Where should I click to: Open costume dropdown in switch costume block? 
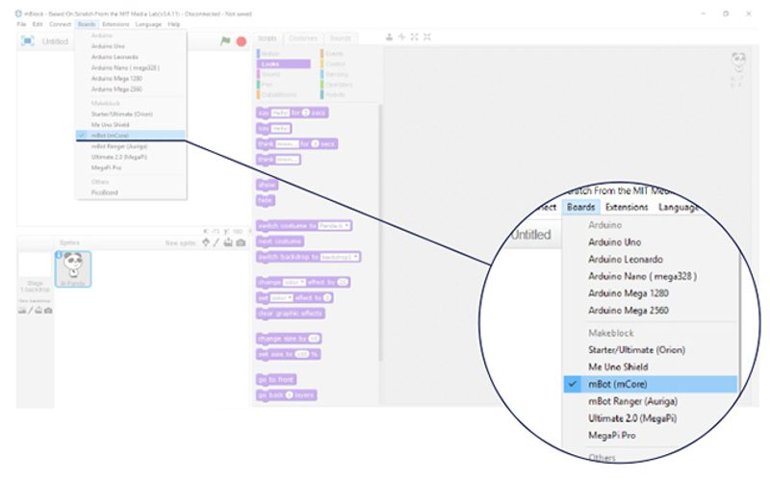(x=334, y=226)
